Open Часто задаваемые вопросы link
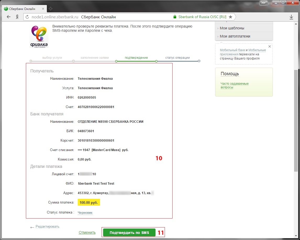Viewport: 300px width, 240px height. (235, 86)
